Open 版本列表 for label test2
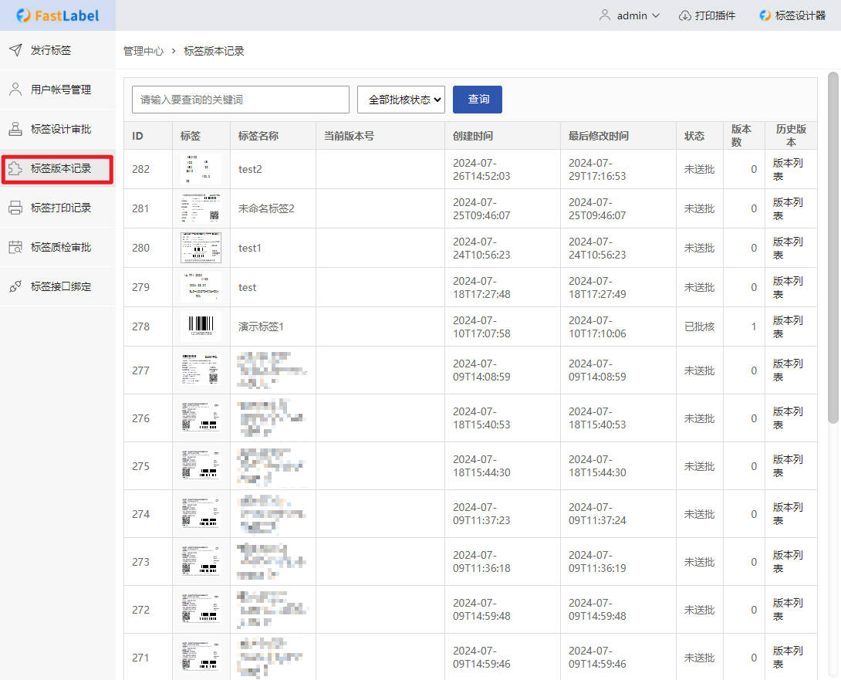Viewport: 841px width, 680px height. click(788, 169)
